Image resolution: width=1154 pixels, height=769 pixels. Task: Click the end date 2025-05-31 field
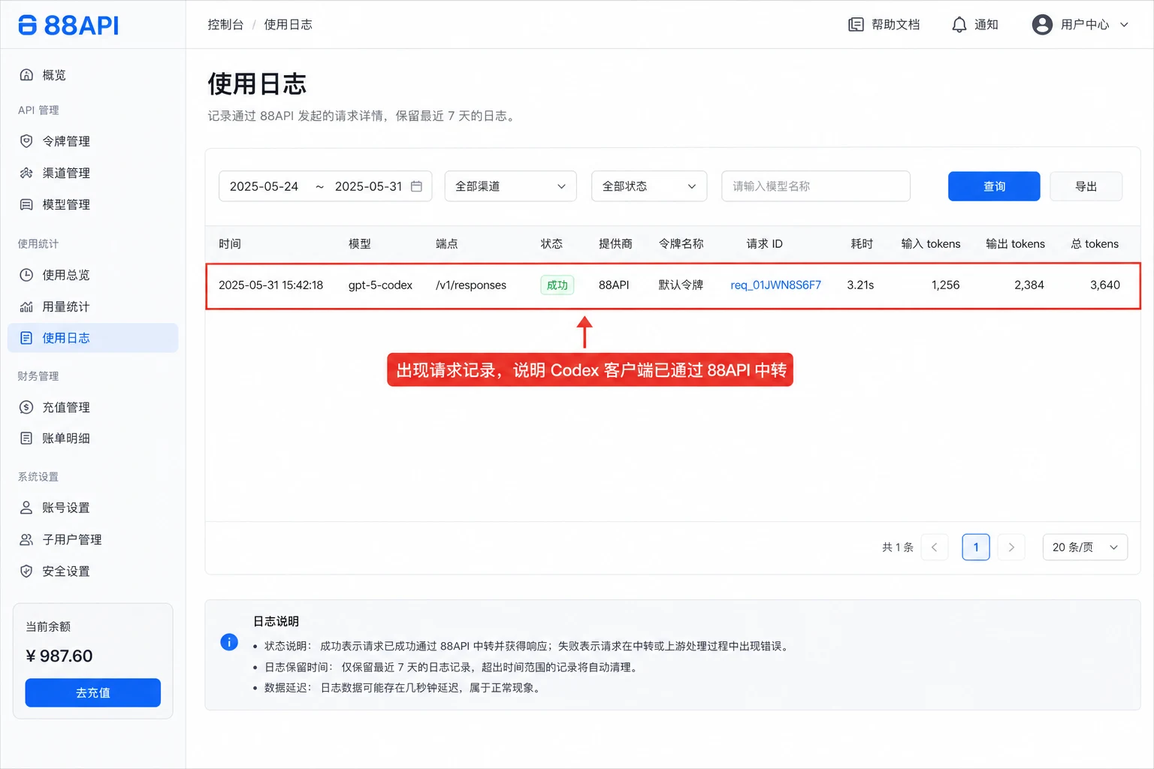pos(369,186)
